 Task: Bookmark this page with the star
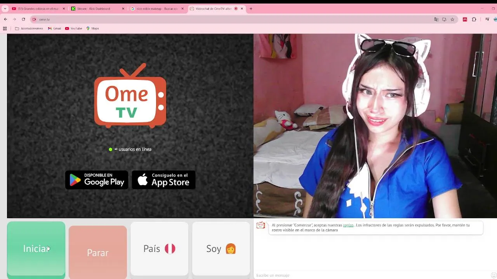(x=452, y=19)
